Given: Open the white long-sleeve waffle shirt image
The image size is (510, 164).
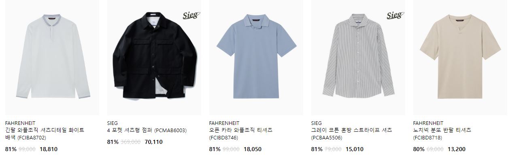Looking at the screenshot, I should [52, 58].
